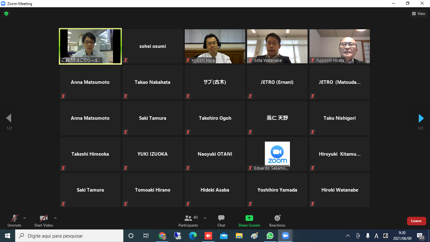
Task: Open the View layout menu
Action: point(418,14)
